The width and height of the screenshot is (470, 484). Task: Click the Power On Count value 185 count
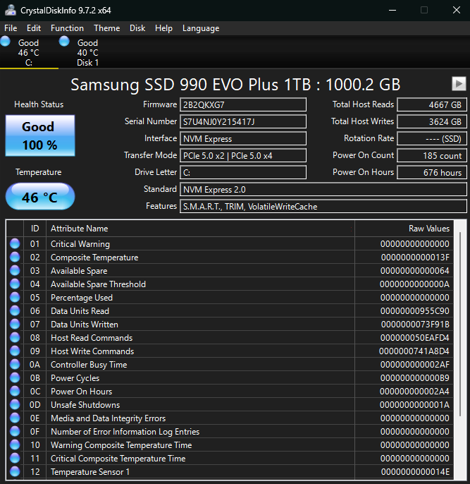point(432,155)
